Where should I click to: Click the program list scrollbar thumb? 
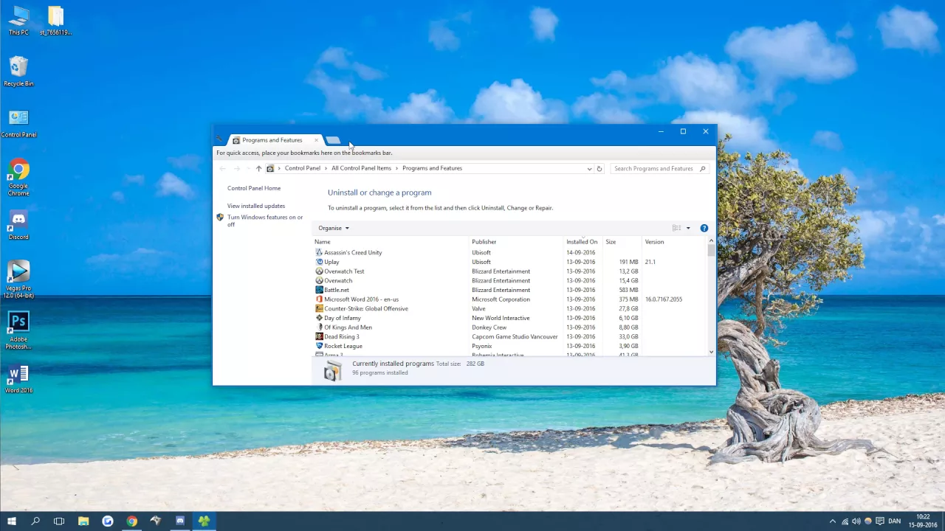711,251
